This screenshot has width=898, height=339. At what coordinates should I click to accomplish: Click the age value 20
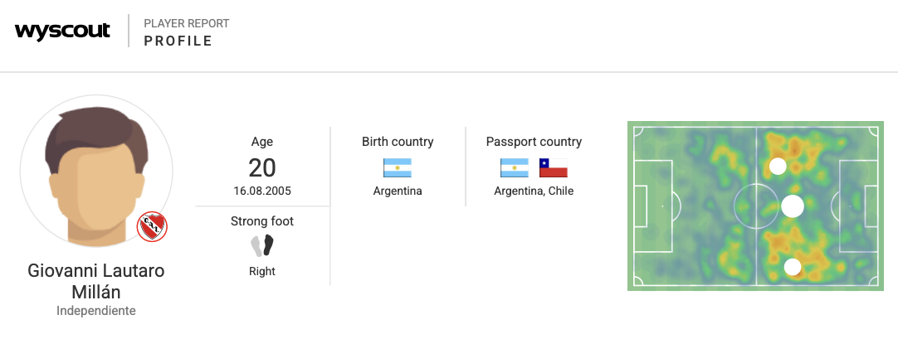262,168
